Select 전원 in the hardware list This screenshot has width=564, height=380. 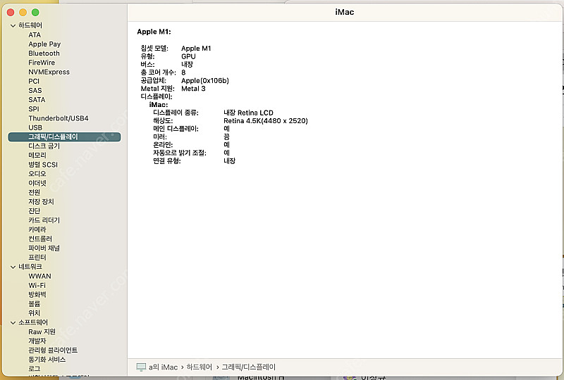click(x=34, y=193)
